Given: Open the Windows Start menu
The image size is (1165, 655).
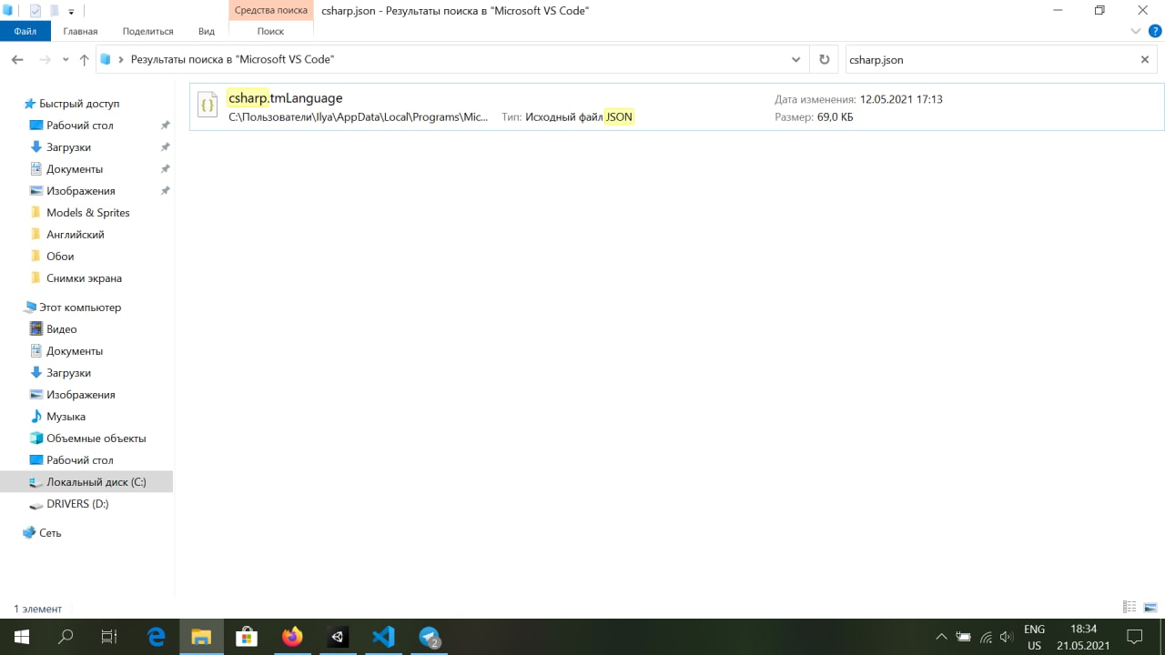Looking at the screenshot, I should coord(21,637).
